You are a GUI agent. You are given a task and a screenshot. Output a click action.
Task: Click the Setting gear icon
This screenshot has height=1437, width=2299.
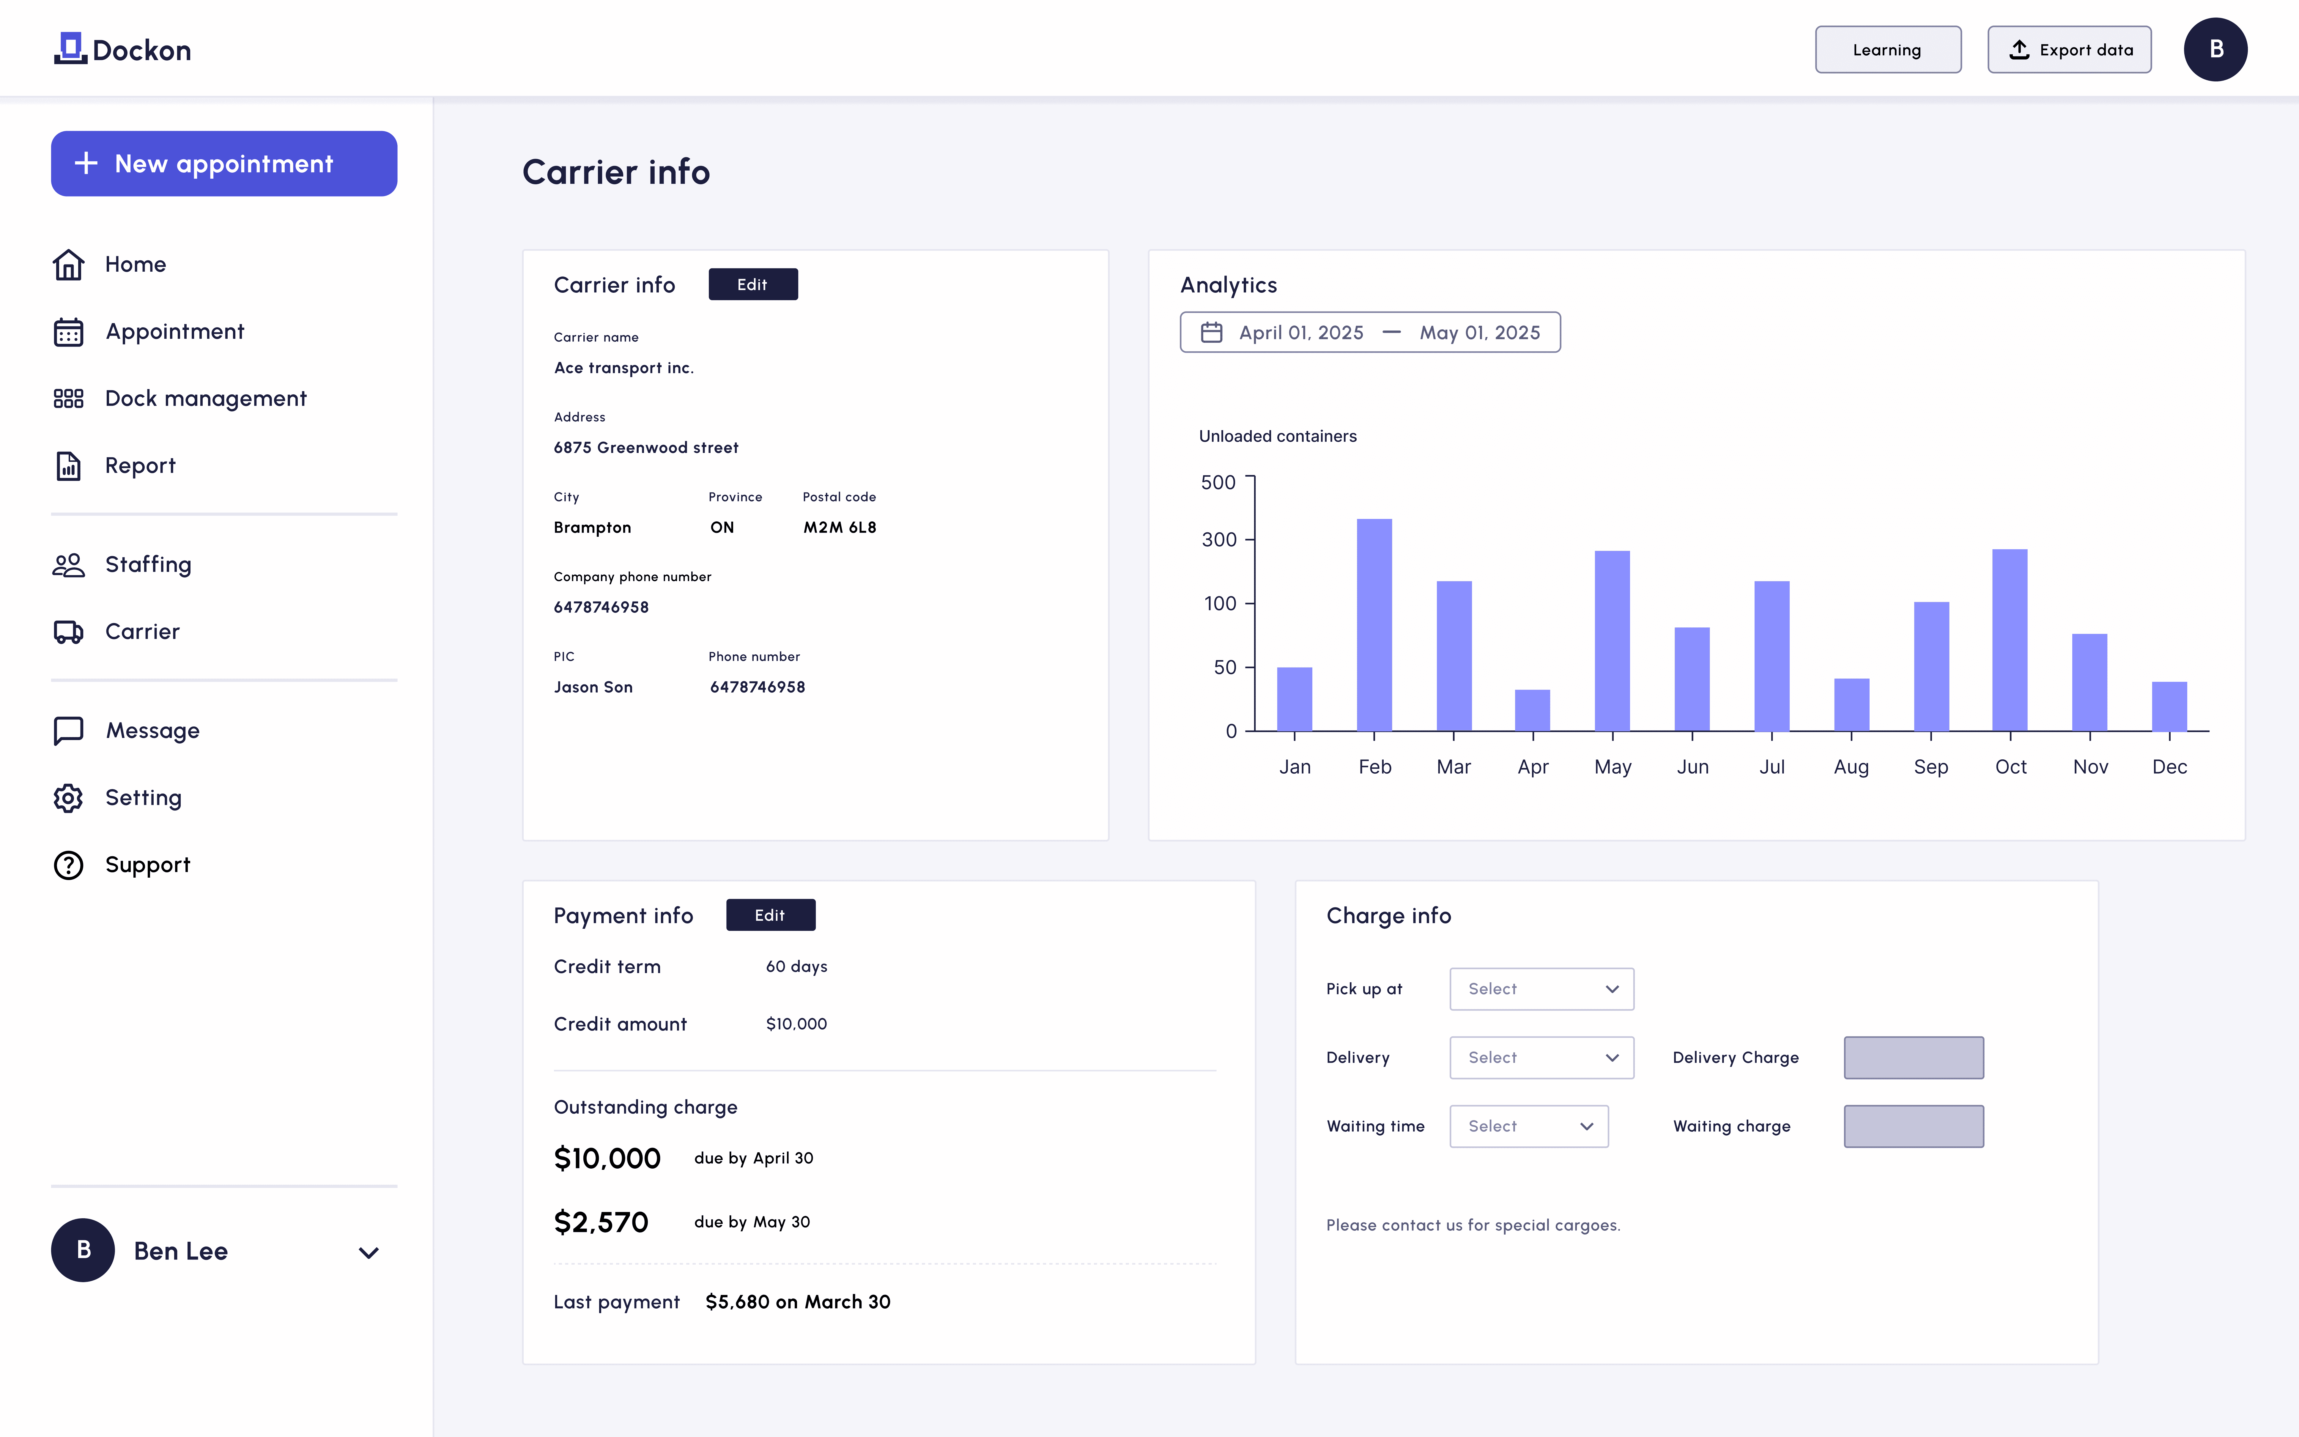pos(68,797)
